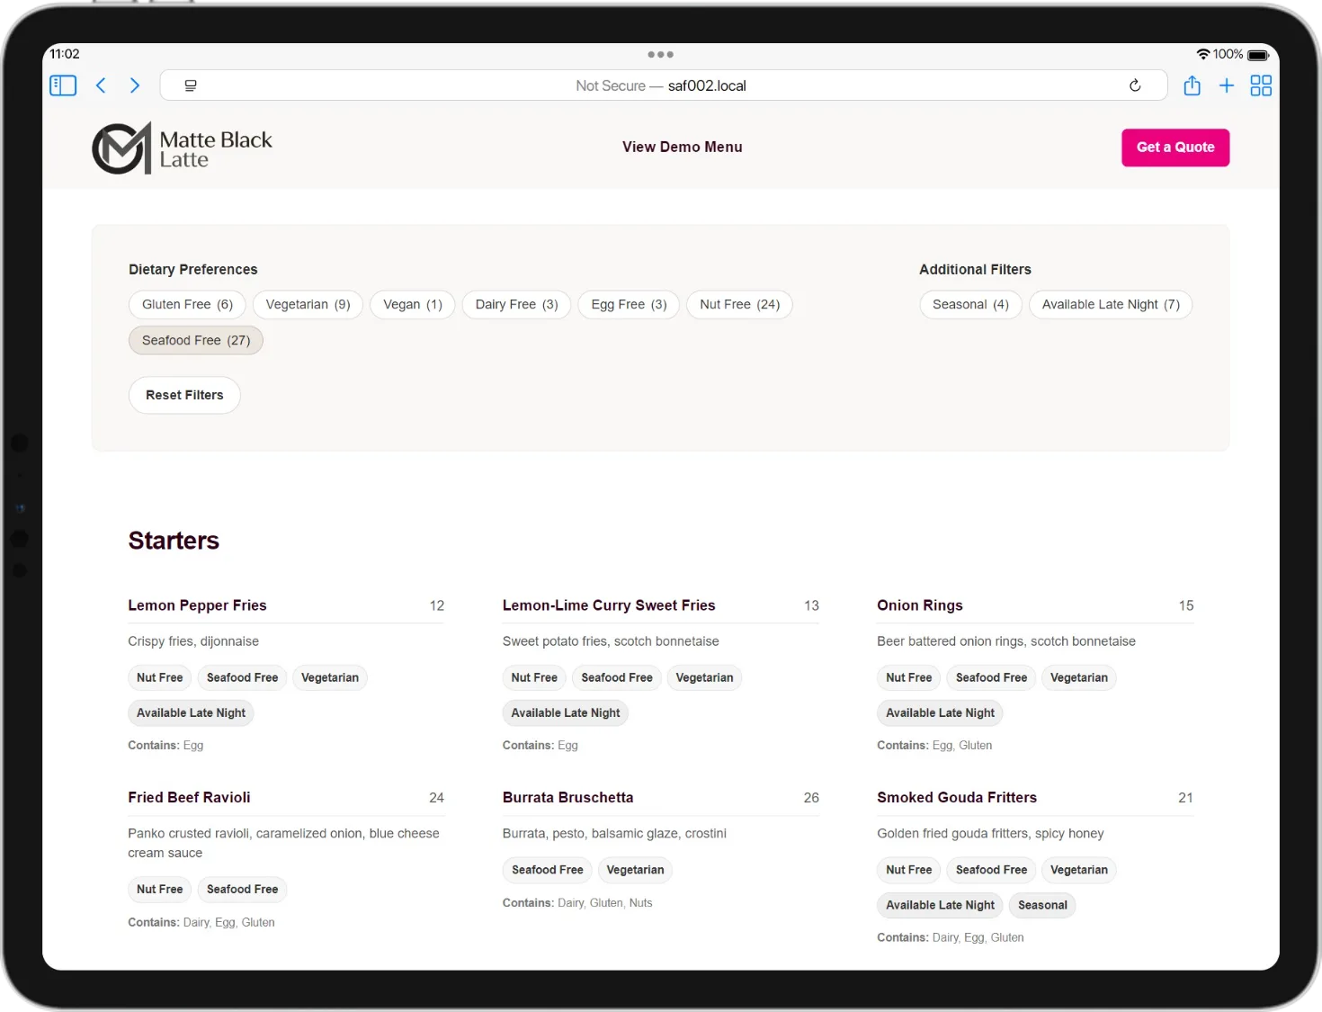This screenshot has width=1322, height=1012.
Task: Enable the Gluten Free filter
Action: point(187,305)
